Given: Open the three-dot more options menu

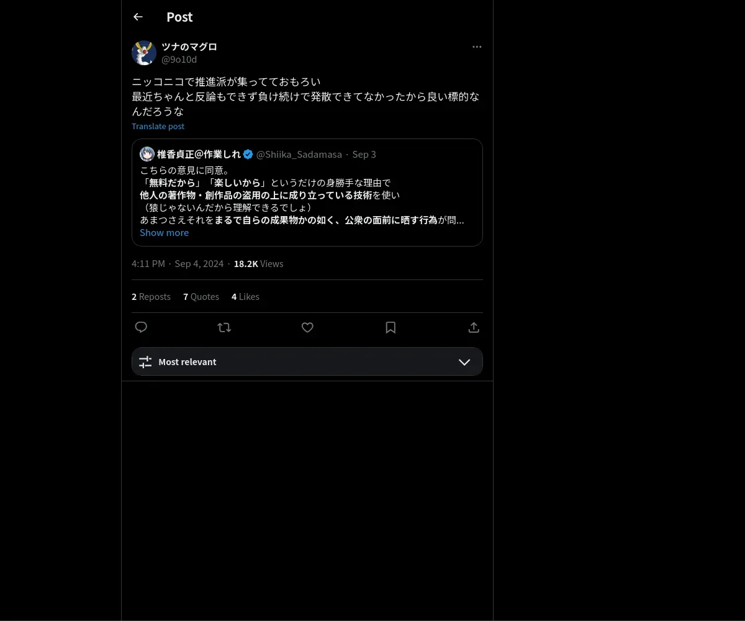Looking at the screenshot, I should (x=477, y=47).
